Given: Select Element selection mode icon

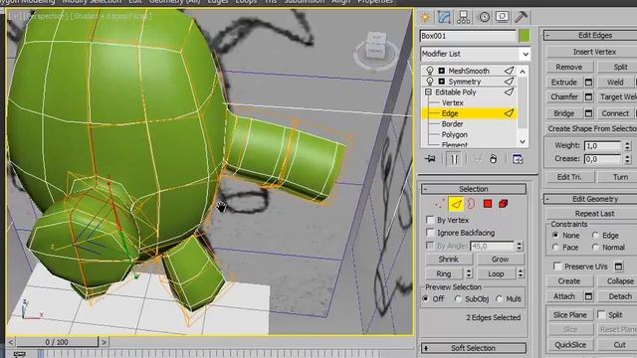Looking at the screenshot, I should point(503,204).
